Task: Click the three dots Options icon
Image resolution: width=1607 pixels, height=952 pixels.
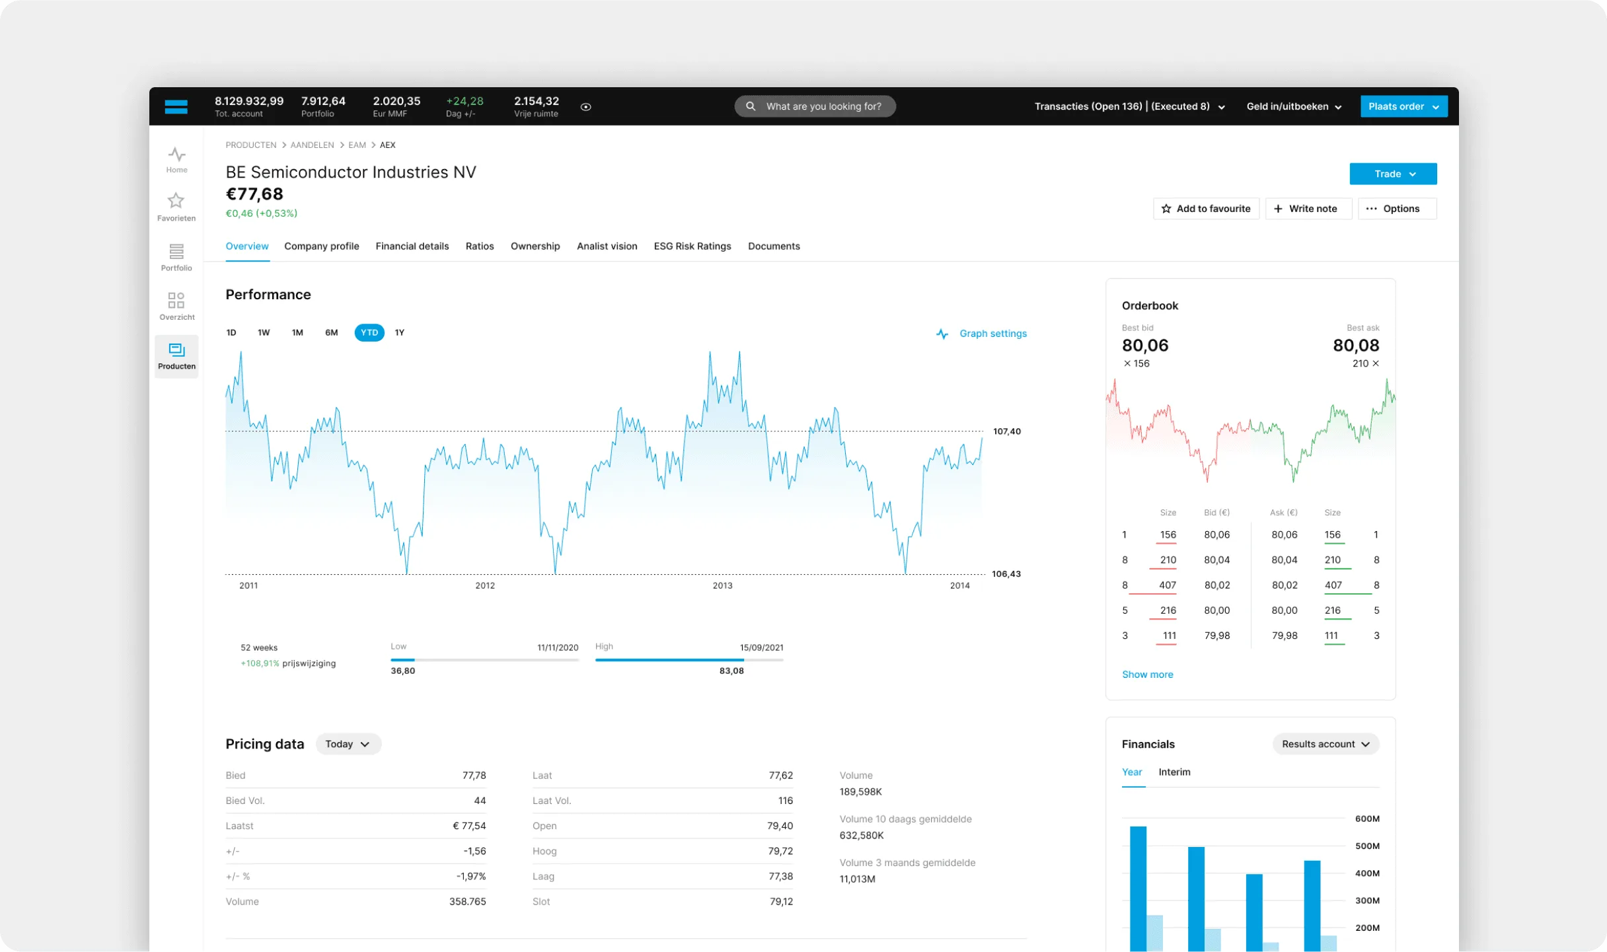Action: point(1371,209)
